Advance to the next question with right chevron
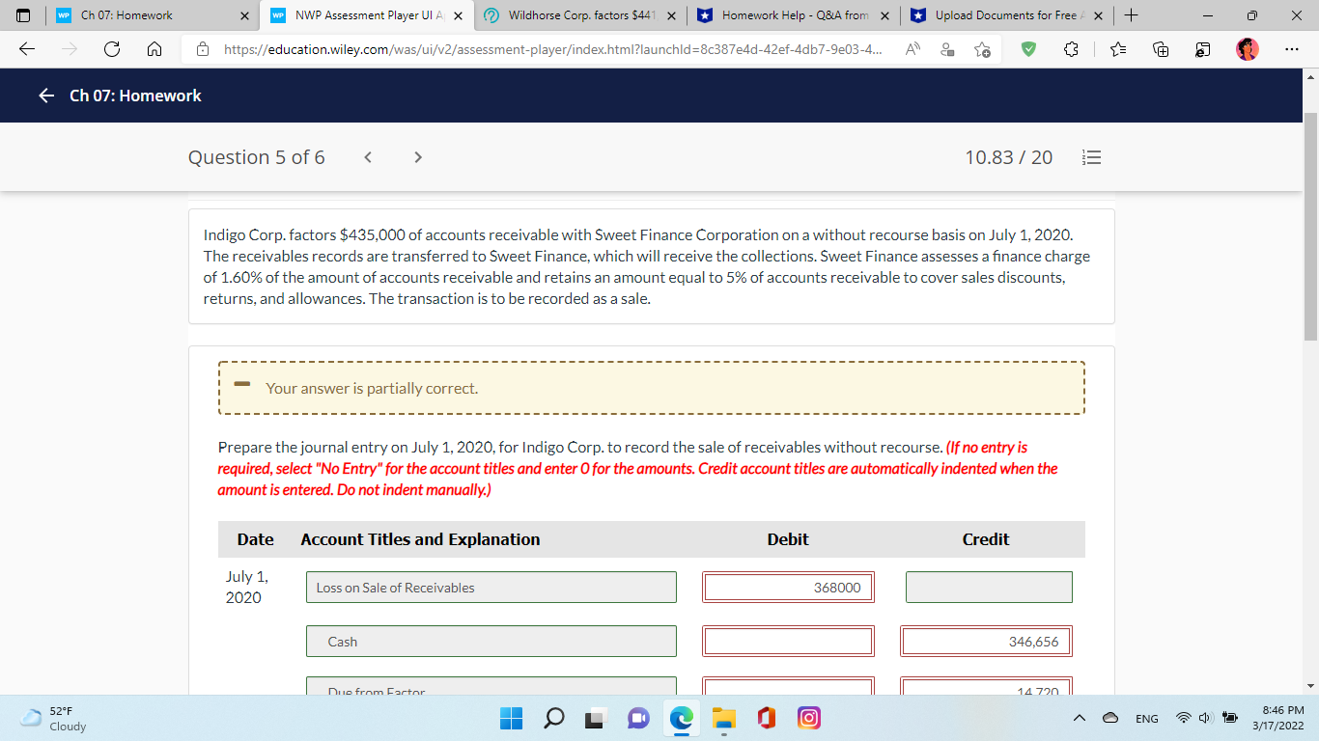The width and height of the screenshot is (1319, 741). coord(417,156)
